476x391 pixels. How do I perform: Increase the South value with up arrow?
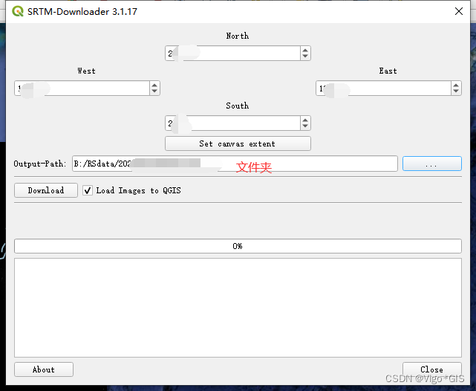[x=305, y=120]
